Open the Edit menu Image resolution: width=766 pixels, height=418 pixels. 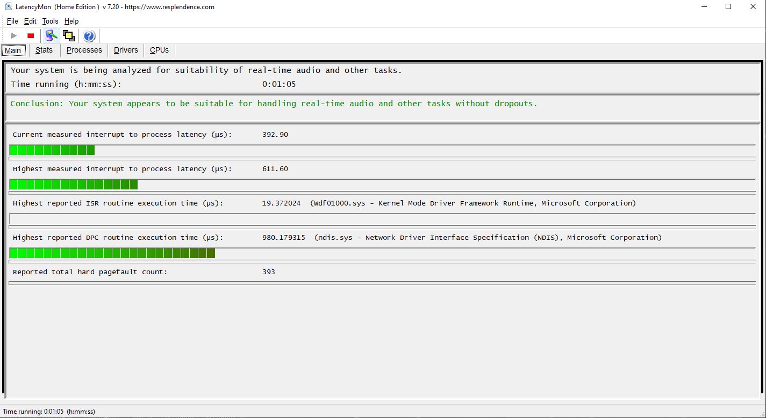(x=30, y=21)
